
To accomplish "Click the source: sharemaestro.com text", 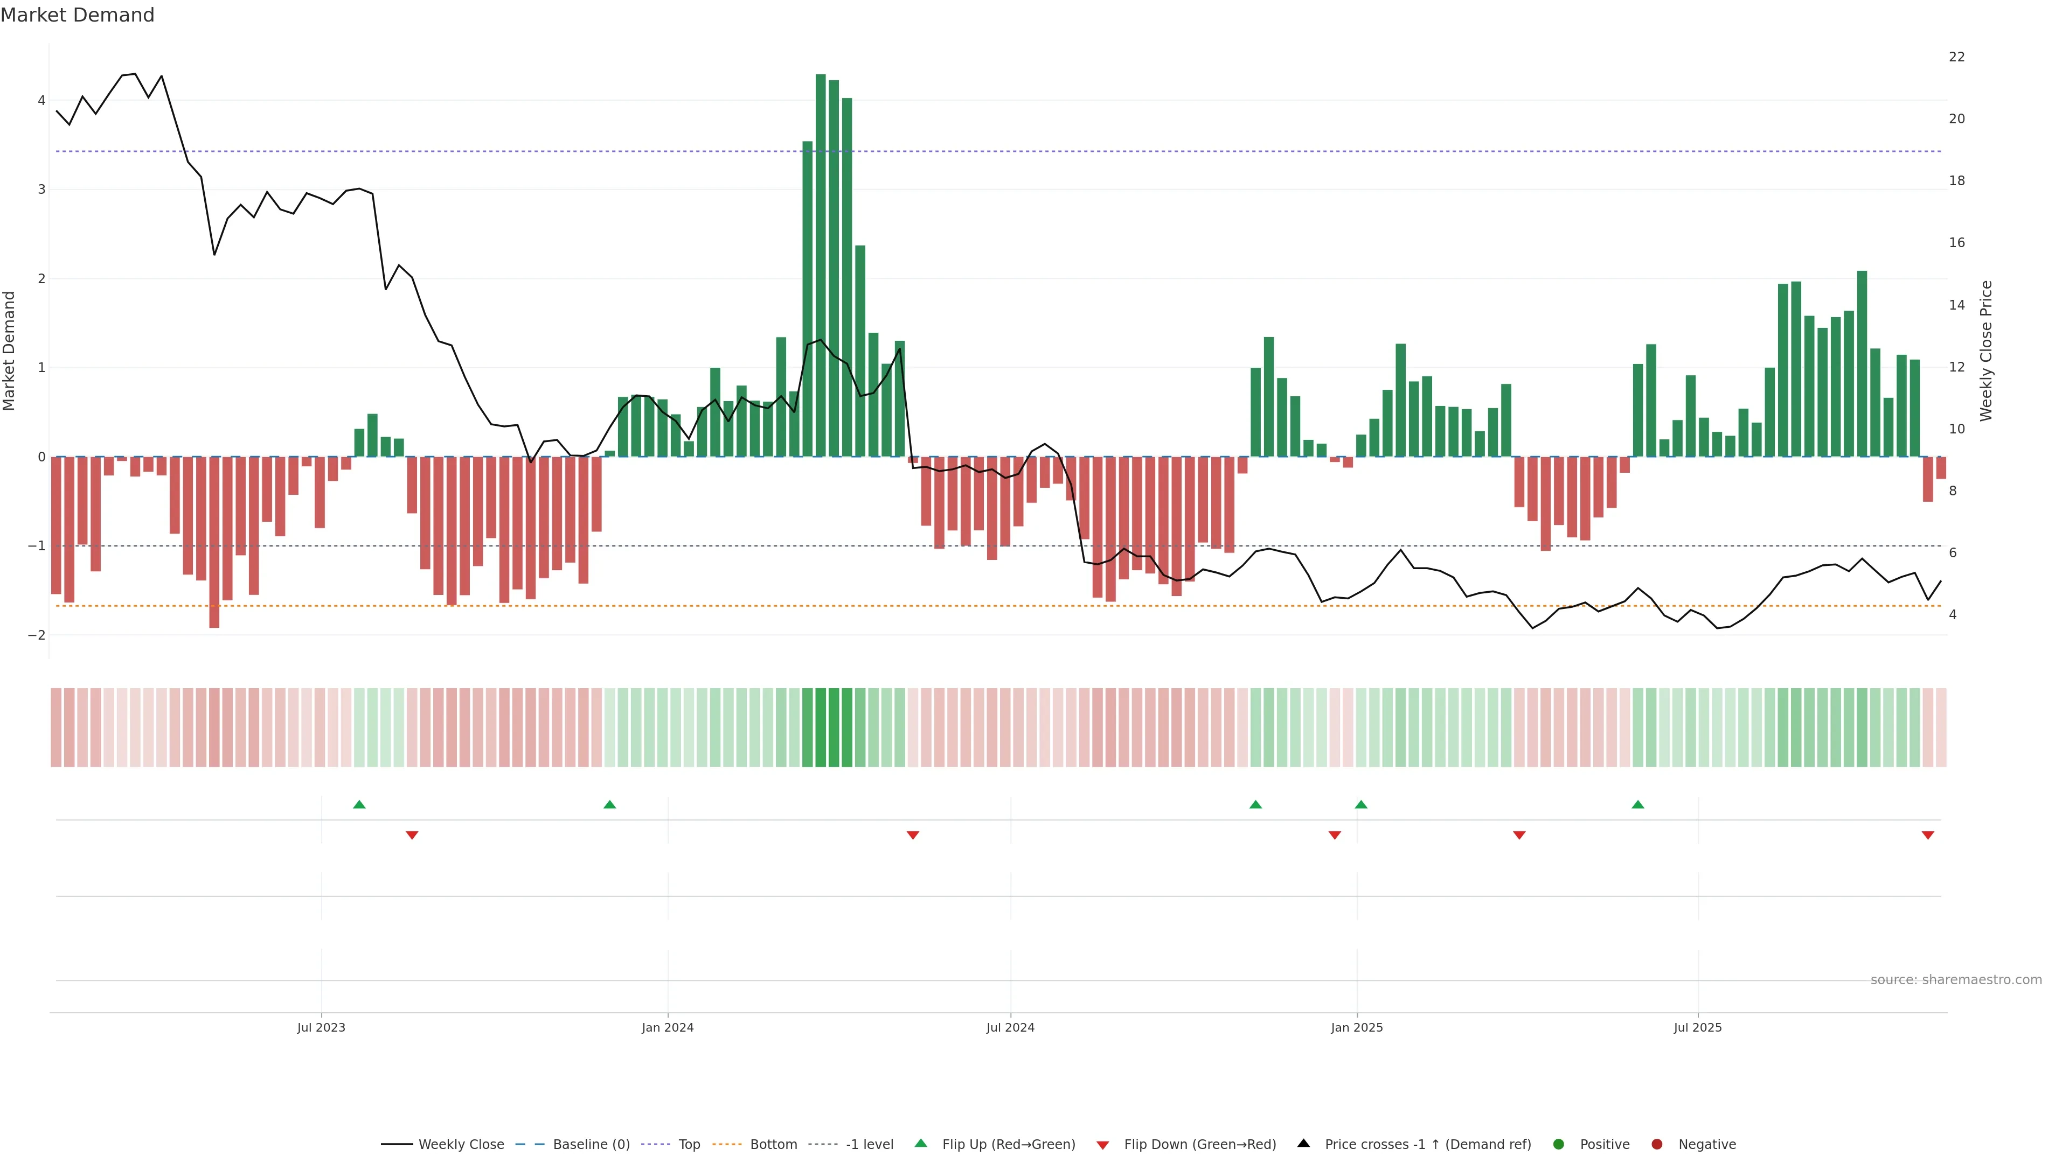I will click(1956, 979).
